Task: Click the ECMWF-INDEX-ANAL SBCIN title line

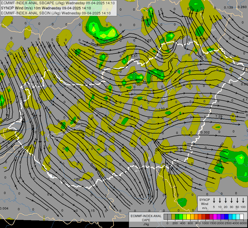Action: [56, 13]
